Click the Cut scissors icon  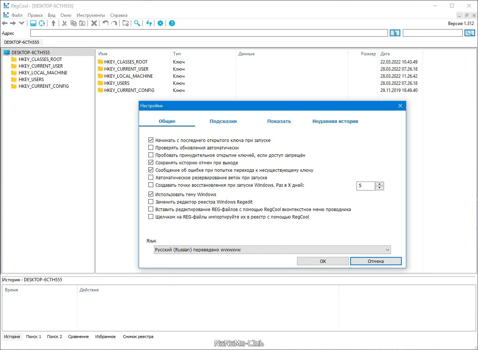(65, 23)
